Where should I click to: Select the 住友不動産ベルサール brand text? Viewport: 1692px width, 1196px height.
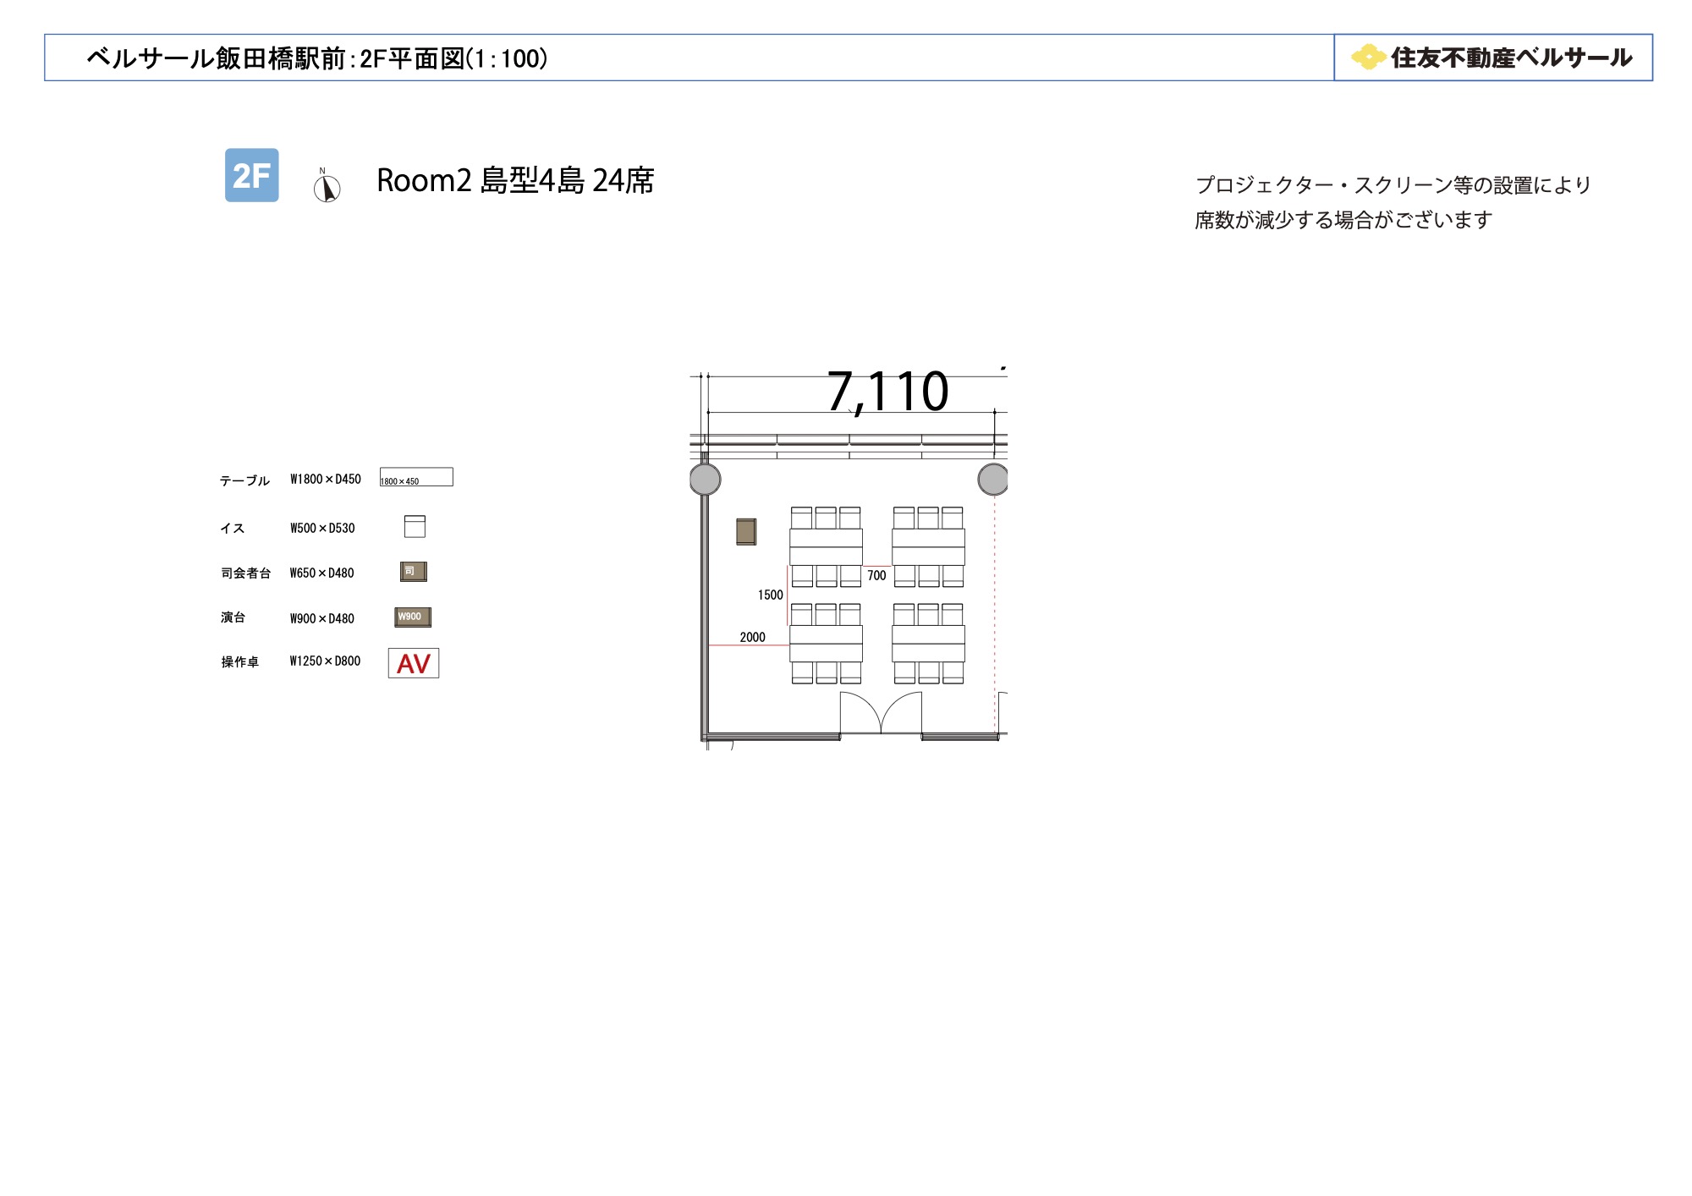[x=1511, y=58]
